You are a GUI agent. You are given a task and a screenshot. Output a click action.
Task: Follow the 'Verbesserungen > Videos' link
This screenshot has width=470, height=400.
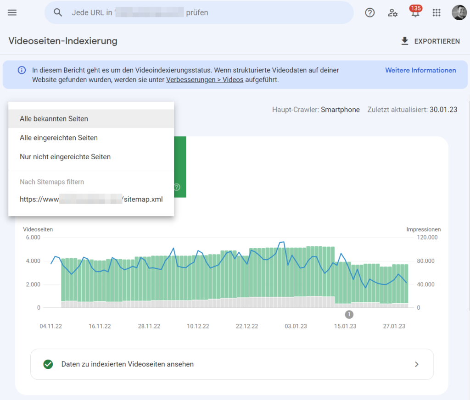click(205, 79)
